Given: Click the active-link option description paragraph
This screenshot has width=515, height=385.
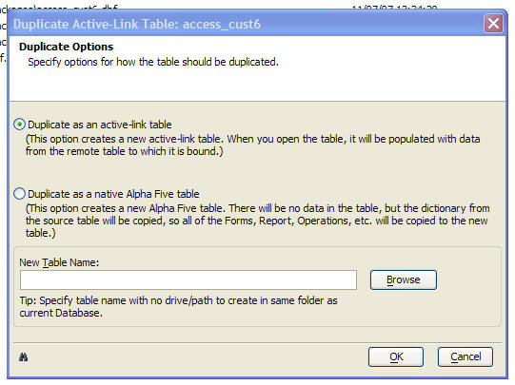Looking at the screenshot, I should (x=253, y=145).
